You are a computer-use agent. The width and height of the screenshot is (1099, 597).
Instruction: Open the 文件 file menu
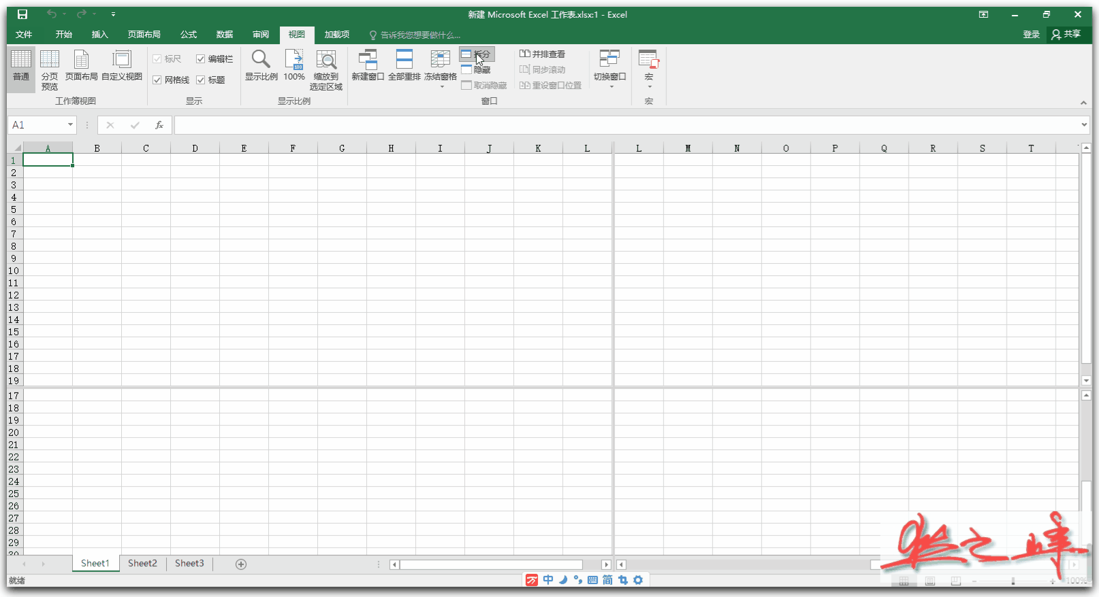click(x=24, y=35)
